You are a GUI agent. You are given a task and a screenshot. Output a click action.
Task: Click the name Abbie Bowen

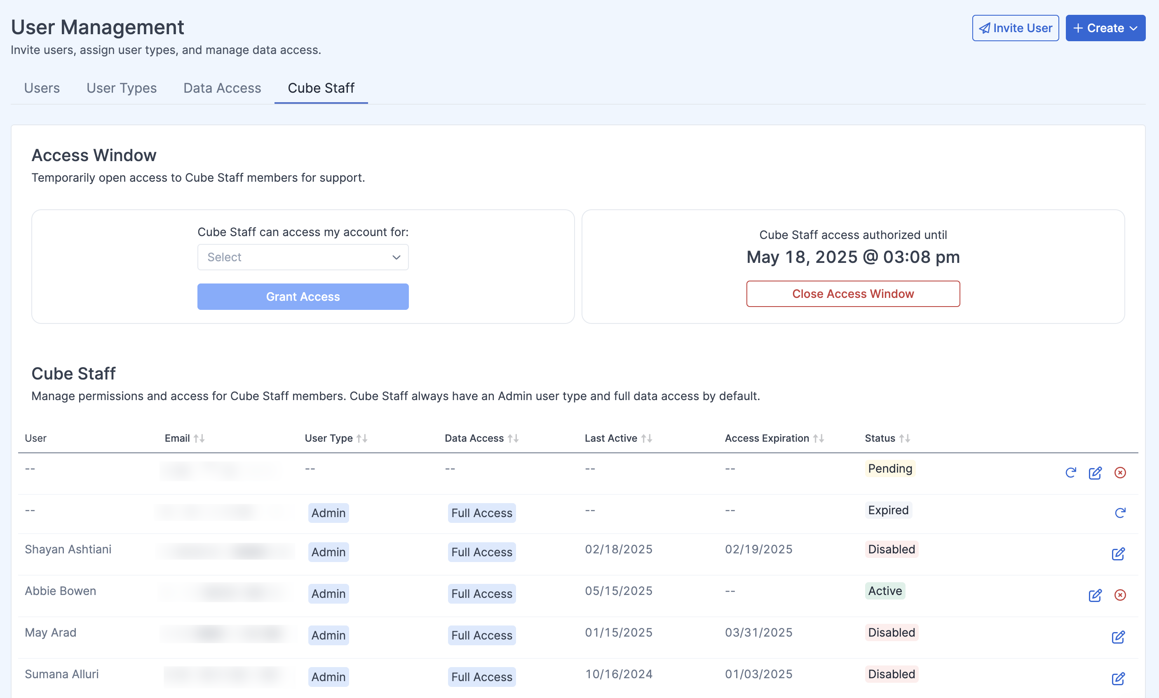[60, 591]
